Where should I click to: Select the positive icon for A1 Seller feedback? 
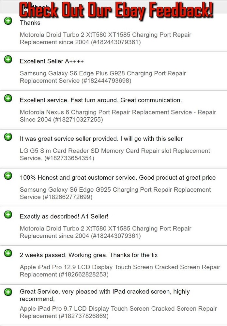point(8,214)
